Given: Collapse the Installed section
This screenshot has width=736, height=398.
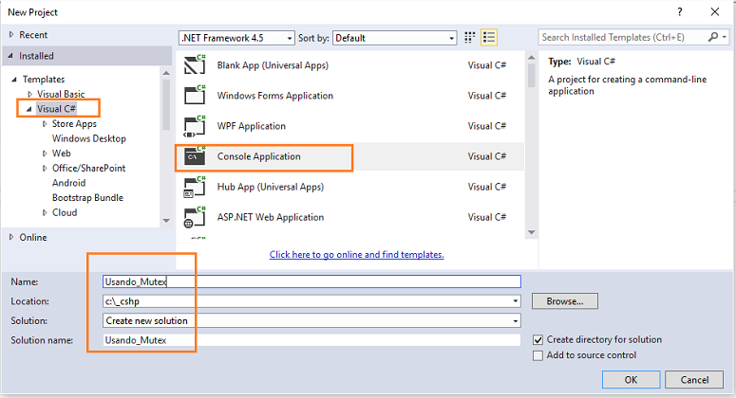Looking at the screenshot, I should point(10,56).
